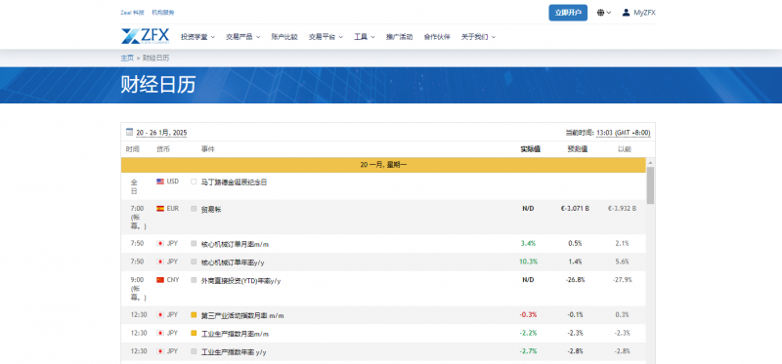Click the MyZFX text link
The height and width of the screenshot is (364, 782).
click(644, 13)
